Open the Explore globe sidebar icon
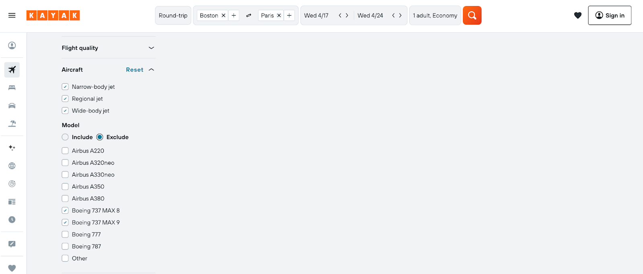 click(x=12, y=166)
